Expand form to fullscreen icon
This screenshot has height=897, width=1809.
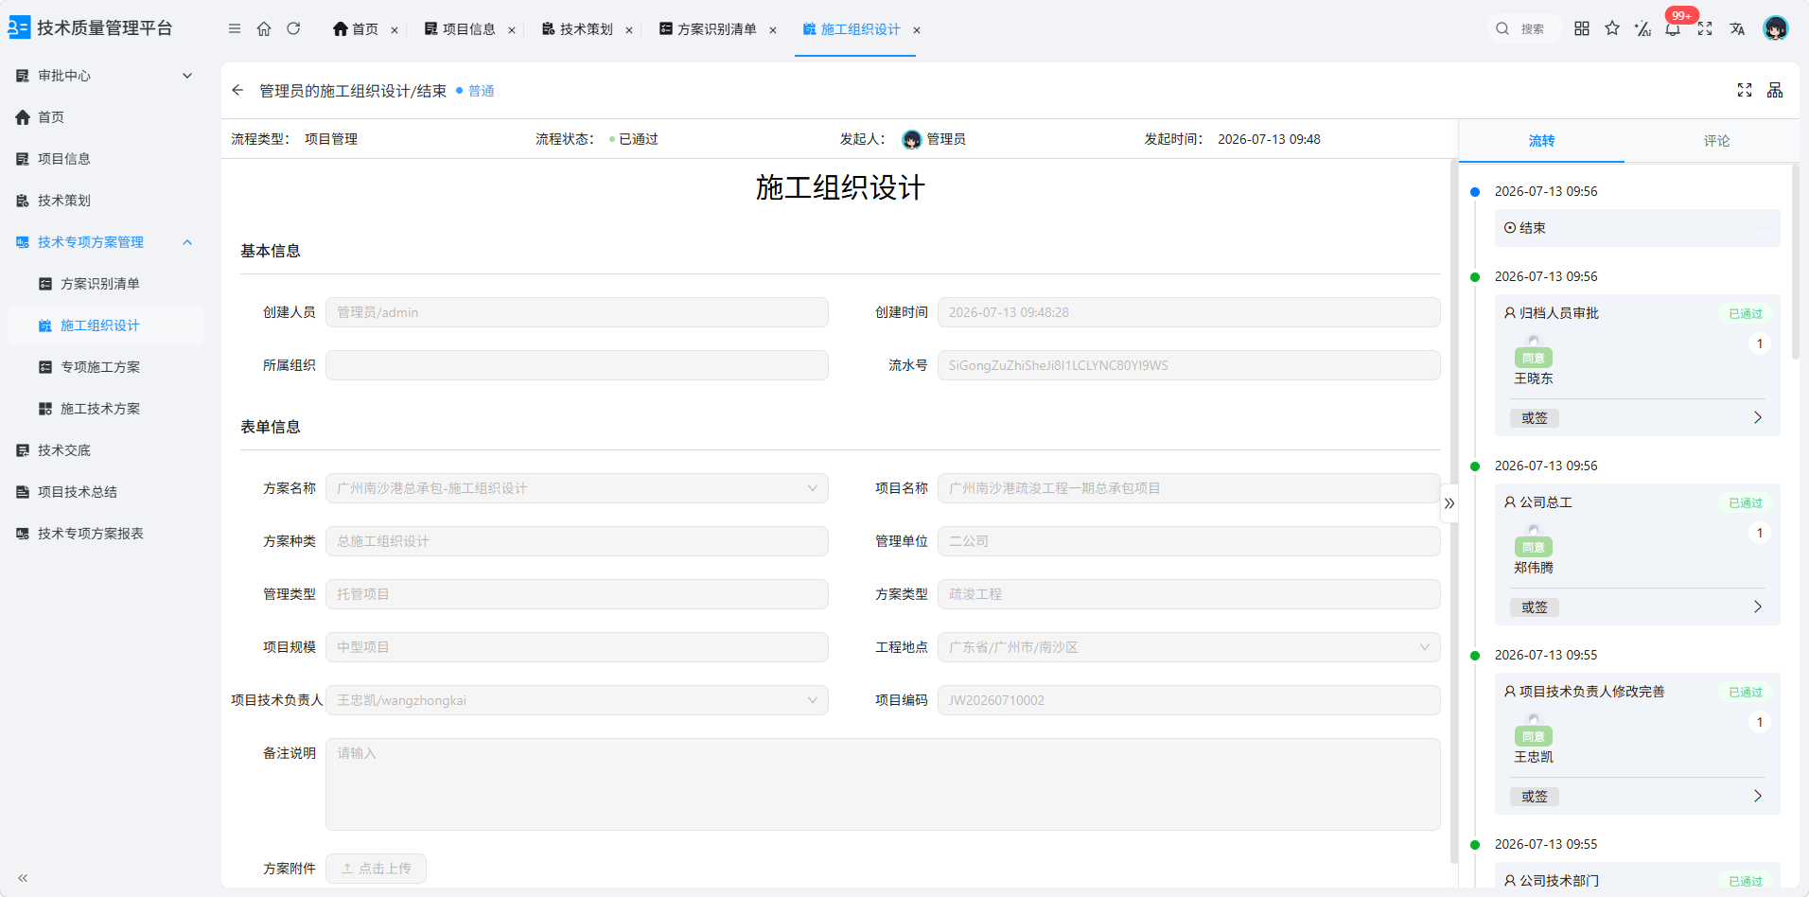tap(1745, 90)
